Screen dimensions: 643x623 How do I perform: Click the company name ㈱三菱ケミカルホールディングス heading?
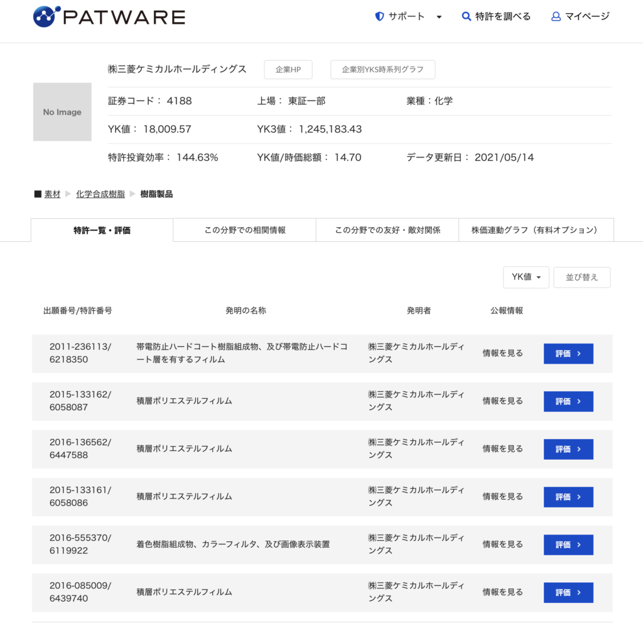[177, 69]
